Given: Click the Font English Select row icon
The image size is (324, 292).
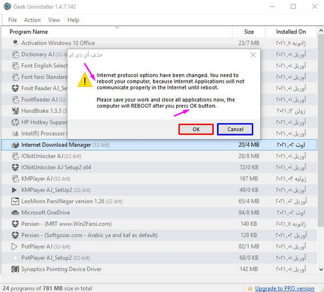Looking at the screenshot, I should click(15, 65).
